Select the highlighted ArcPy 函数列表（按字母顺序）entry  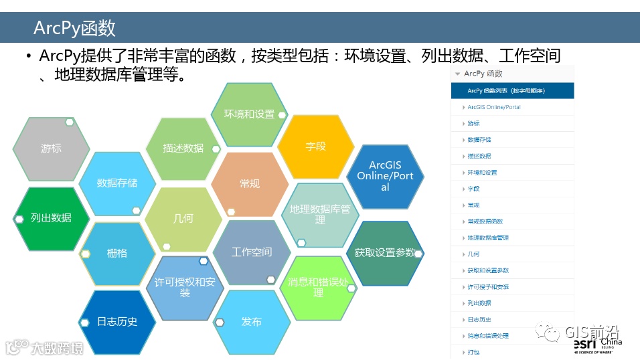[x=512, y=90]
